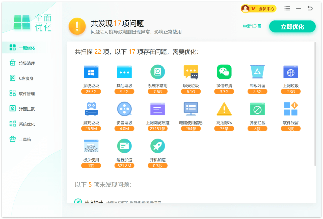Click the 7.6G badge under 系统不常用

(x=158, y=92)
